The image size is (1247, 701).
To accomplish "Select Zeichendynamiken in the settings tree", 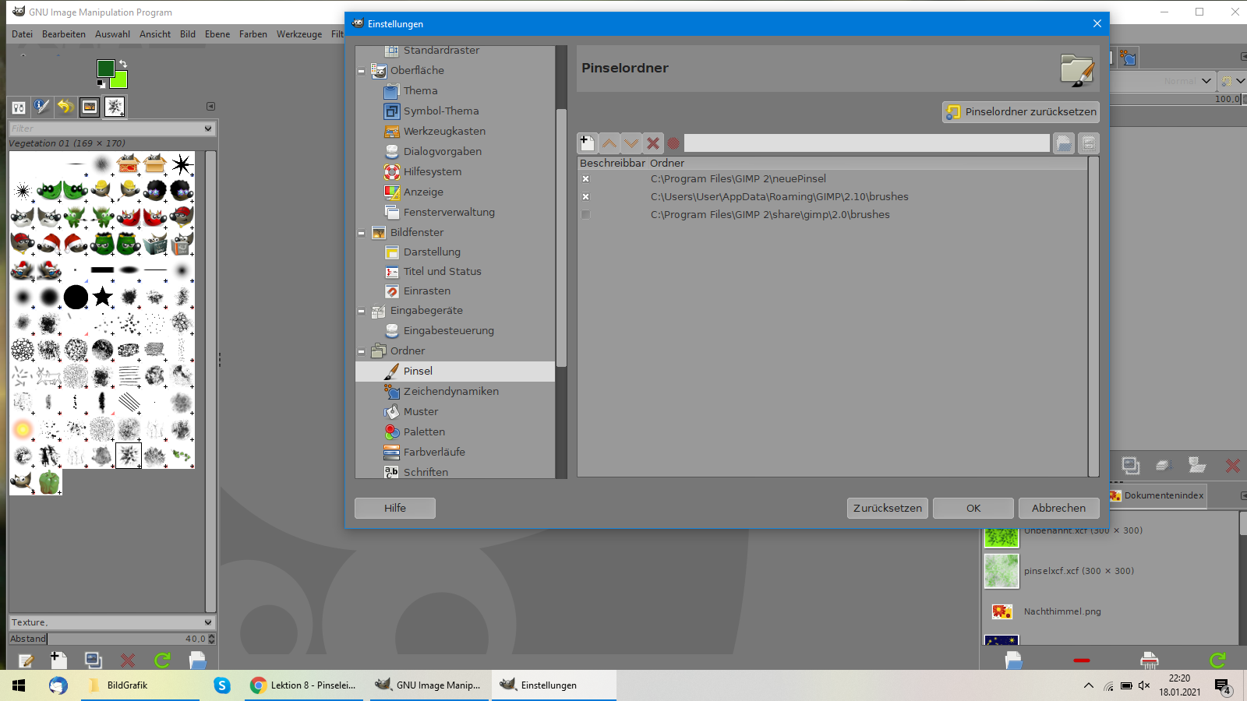I will [450, 392].
